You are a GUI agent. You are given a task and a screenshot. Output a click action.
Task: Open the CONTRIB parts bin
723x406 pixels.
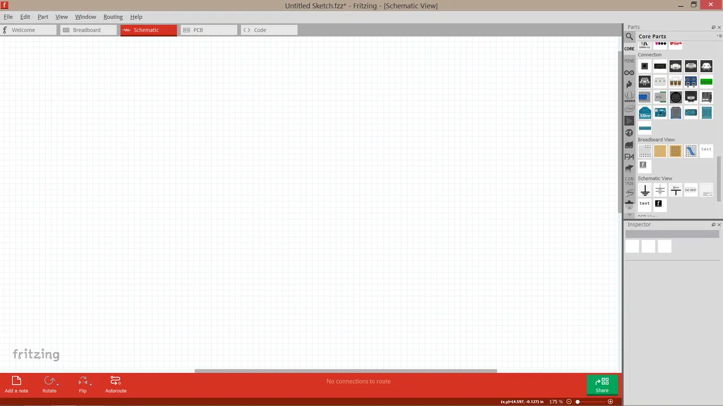tap(629, 181)
